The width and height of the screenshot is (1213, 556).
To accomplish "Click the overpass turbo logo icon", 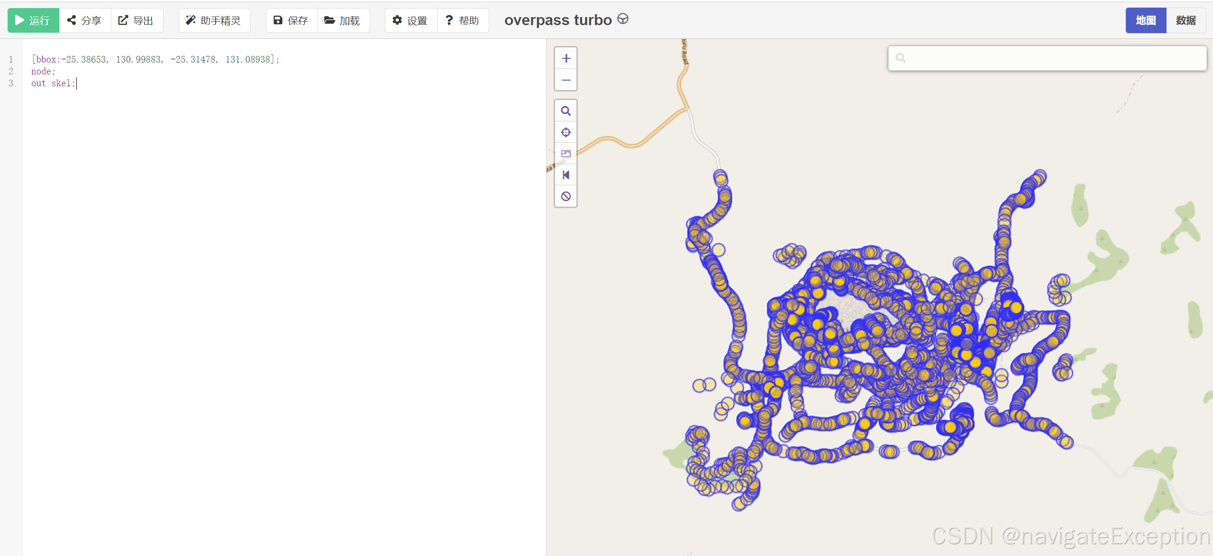I will coord(623,19).
